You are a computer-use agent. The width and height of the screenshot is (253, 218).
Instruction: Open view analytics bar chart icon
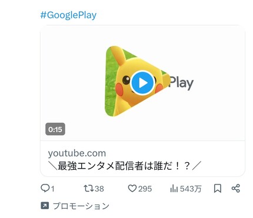[x=174, y=189]
